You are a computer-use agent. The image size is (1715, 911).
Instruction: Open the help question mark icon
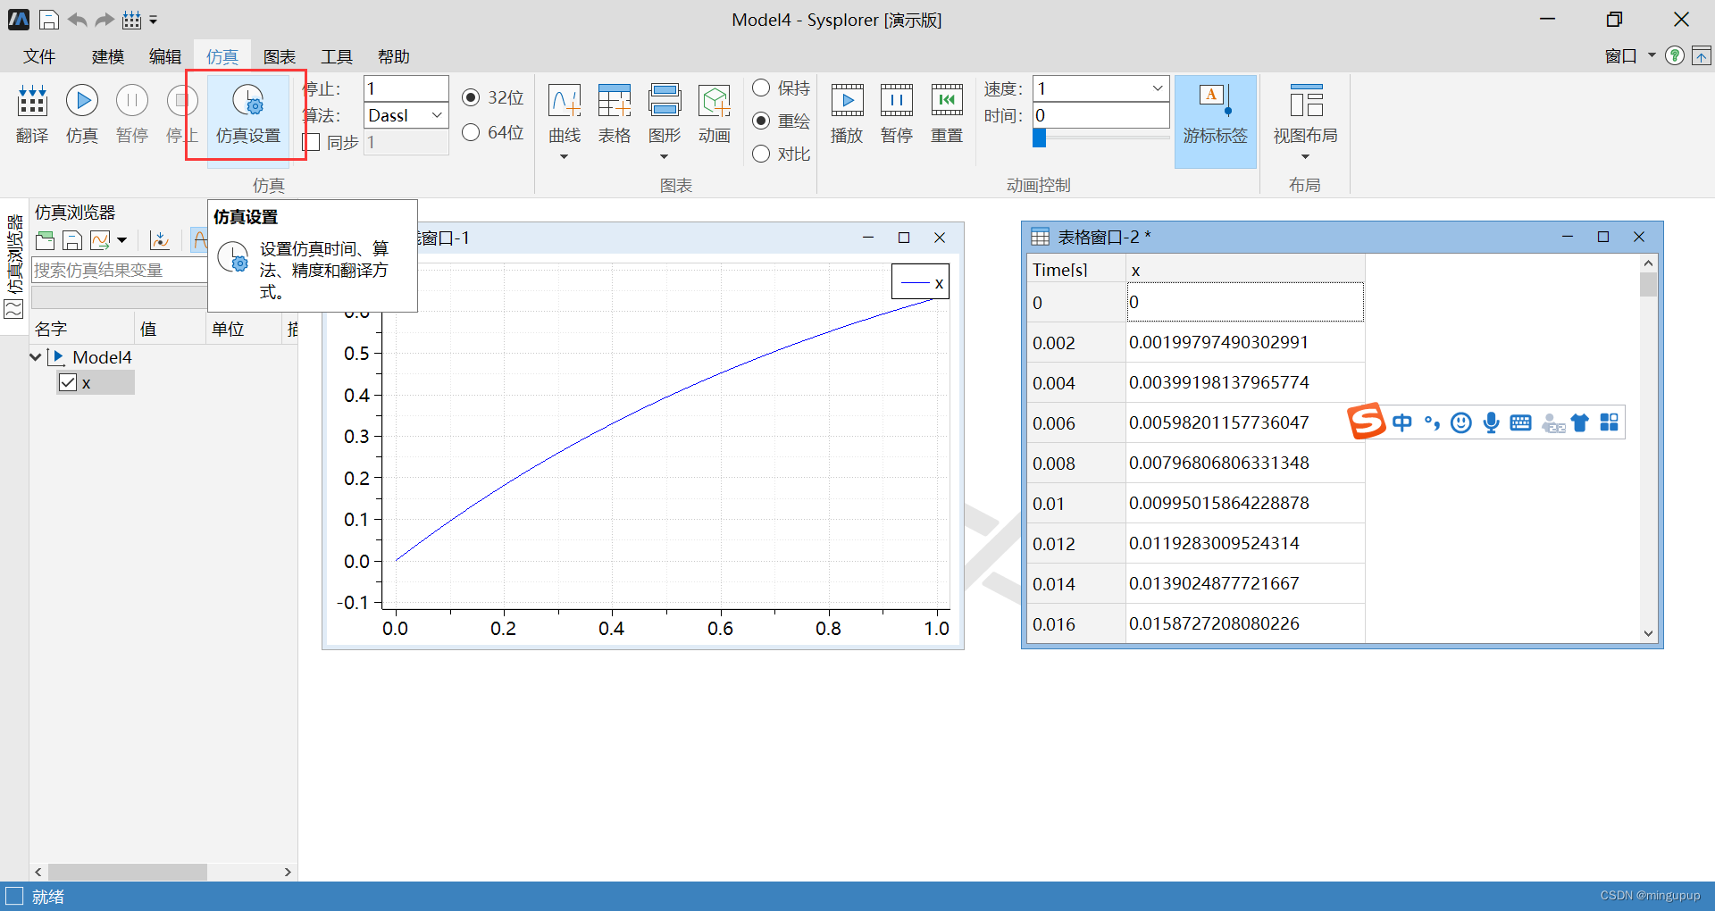coord(1676,56)
